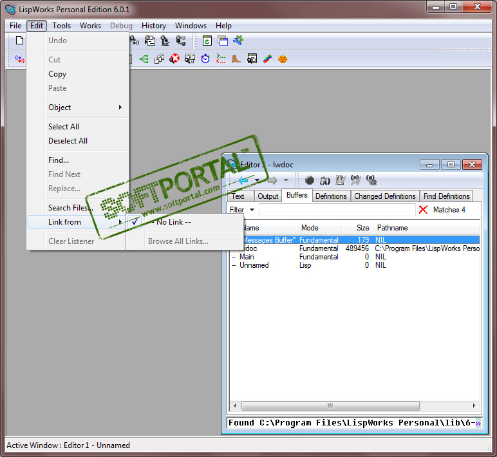
Task: Close the open Edit menu via its title
Action: click(37, 26)
